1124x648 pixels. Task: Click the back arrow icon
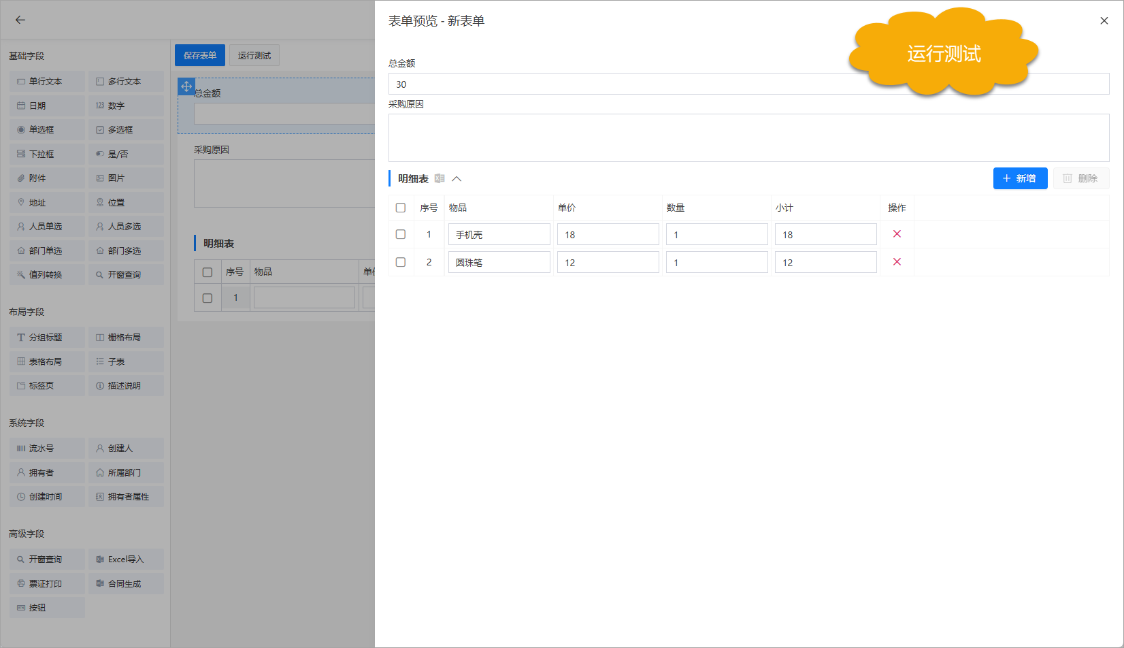pos(20,20)
